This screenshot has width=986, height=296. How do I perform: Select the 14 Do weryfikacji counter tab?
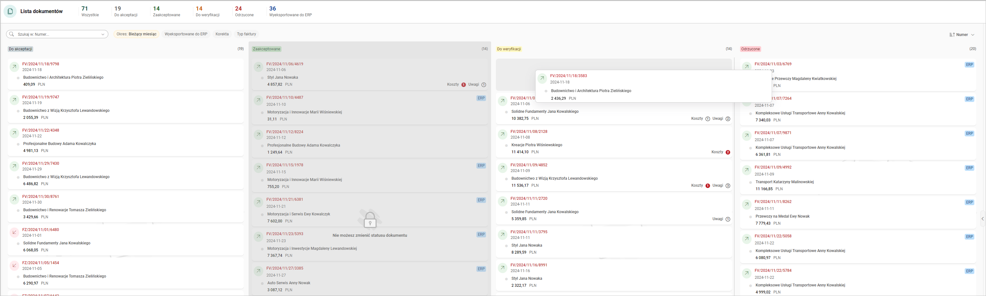pos(207,11)
